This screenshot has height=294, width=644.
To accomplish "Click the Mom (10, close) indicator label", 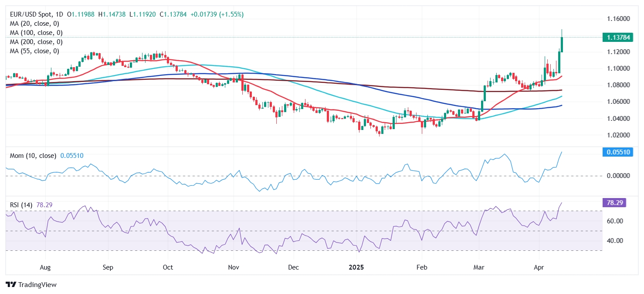I will pyautogui.click(x=33, y=156).
